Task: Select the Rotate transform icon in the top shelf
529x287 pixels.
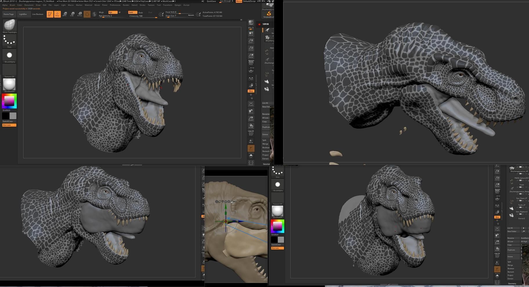Action: [79, 14]
